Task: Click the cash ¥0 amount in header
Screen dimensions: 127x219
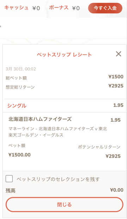Action: [x=36, y=8]
